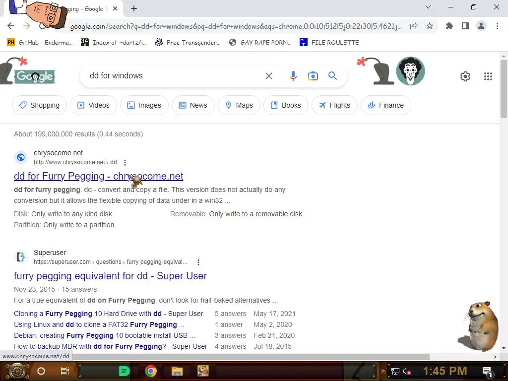Switch to Books results
Viewport: 508px width, 381px height.
(x=286, y=105)
